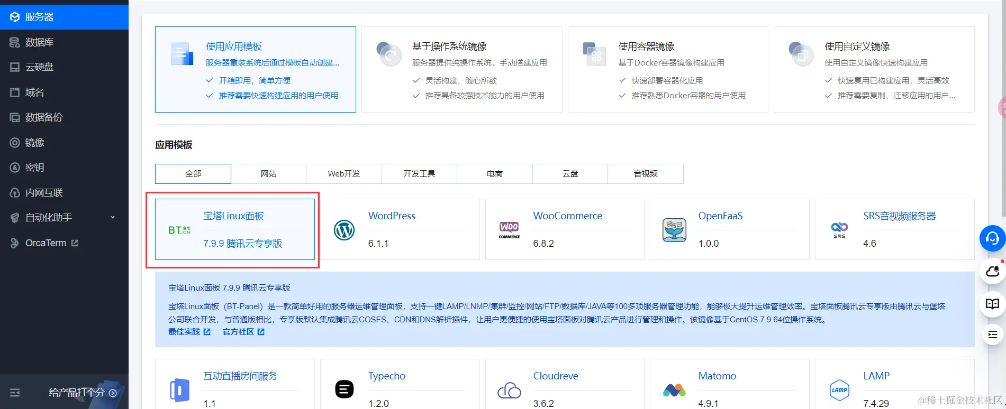Open customer support headset button

tap(992, 239)
